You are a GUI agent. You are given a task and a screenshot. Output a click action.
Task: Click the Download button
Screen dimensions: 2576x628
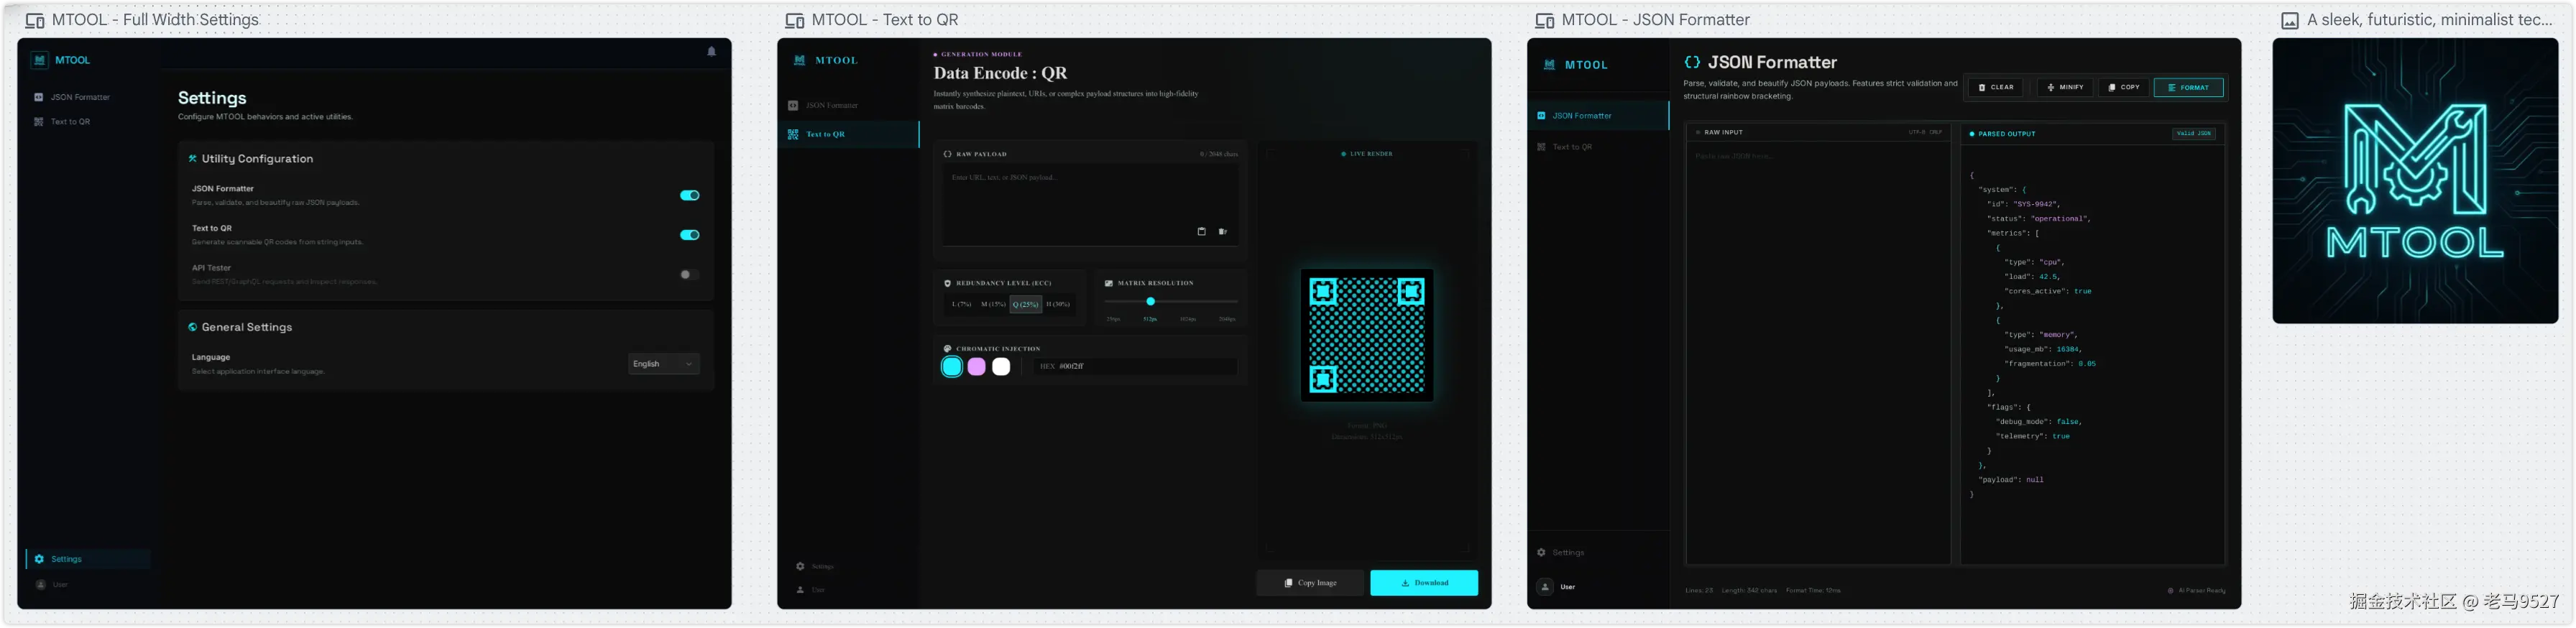point(1424,583)
